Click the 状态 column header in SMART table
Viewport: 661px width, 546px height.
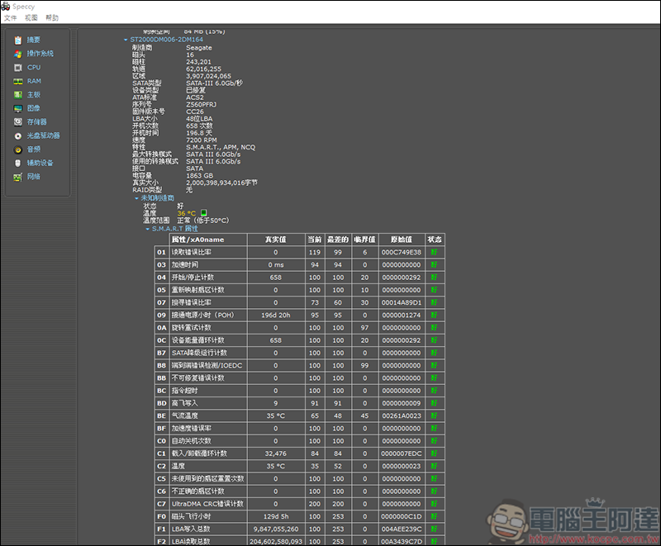click(435, 240)
